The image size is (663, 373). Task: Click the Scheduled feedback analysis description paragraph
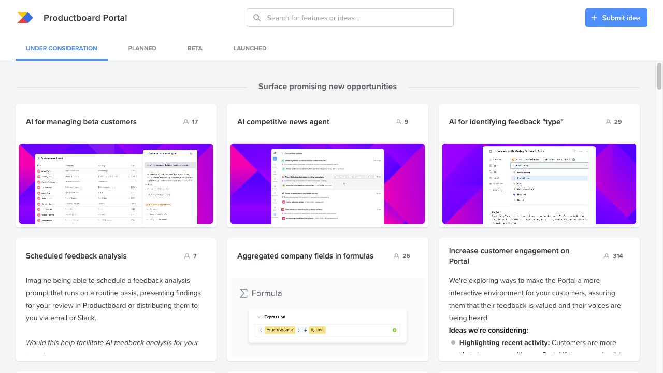tap(113, 299)
